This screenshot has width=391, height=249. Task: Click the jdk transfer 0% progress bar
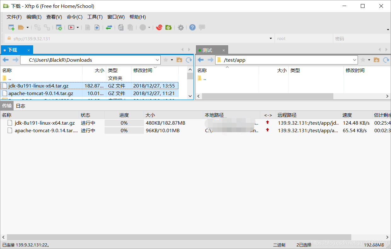pyautogui.click(x=124, y=123)
